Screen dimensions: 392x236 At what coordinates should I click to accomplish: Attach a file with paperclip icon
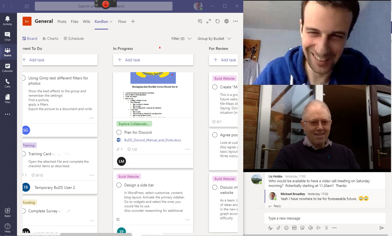click(278, 228)
